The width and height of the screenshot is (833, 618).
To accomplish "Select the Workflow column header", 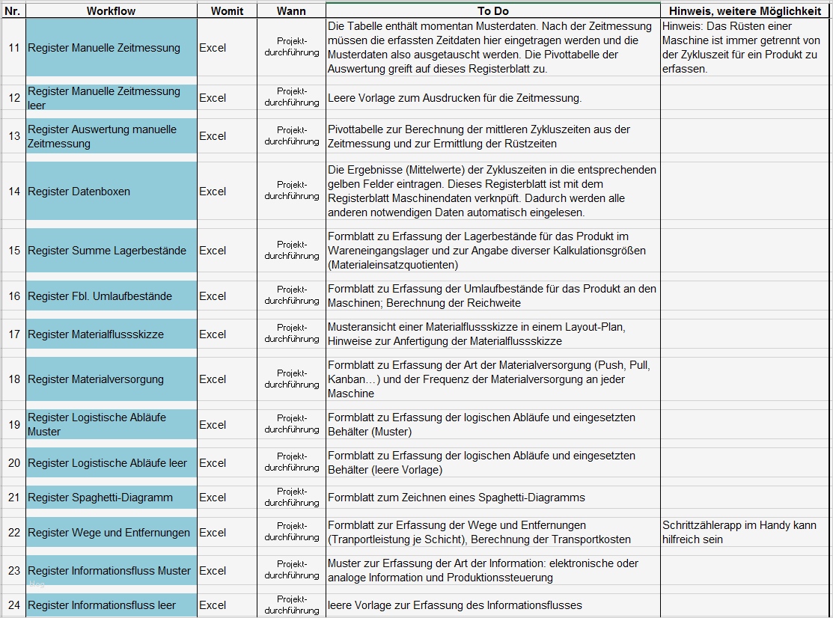I will [x=111, y=10].
